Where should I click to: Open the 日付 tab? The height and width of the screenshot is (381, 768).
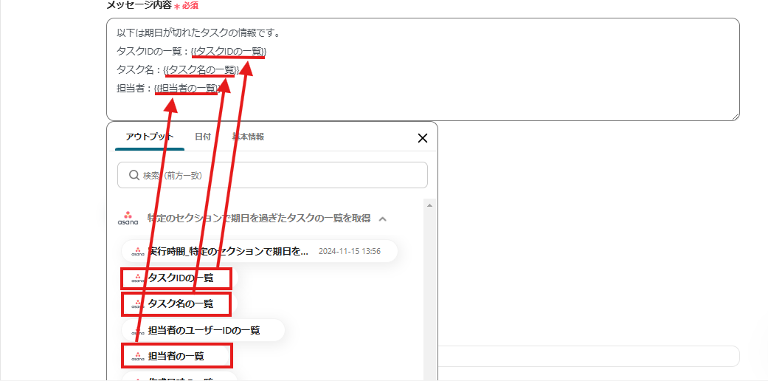(203, 137)
